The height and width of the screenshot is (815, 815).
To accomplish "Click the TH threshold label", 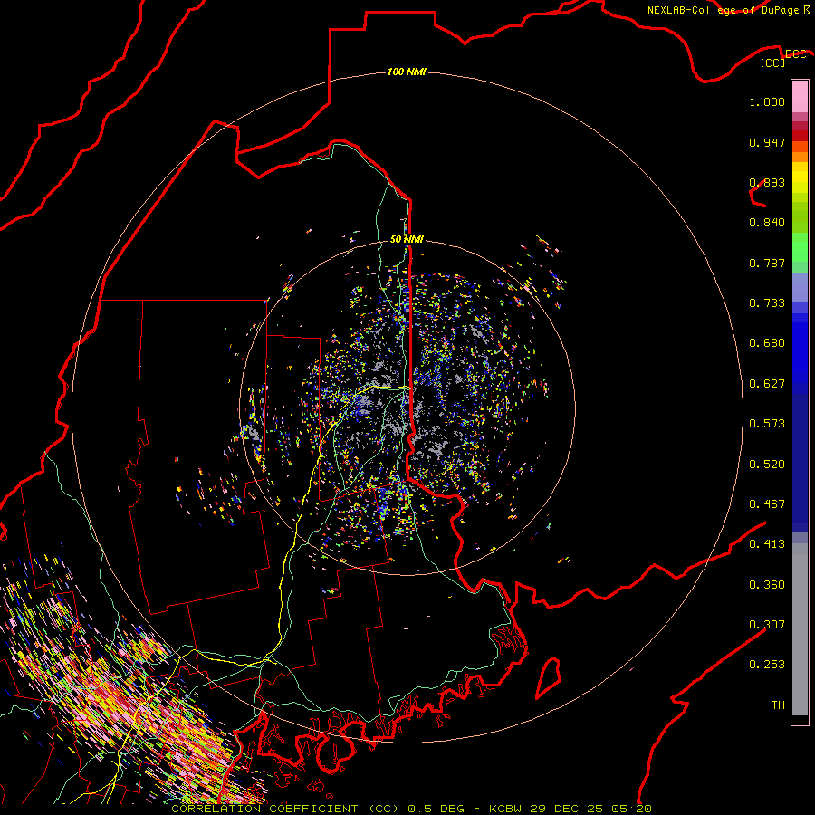I will tap(778, 705).
